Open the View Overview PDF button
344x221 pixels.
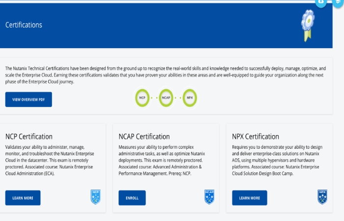(29, 100)
